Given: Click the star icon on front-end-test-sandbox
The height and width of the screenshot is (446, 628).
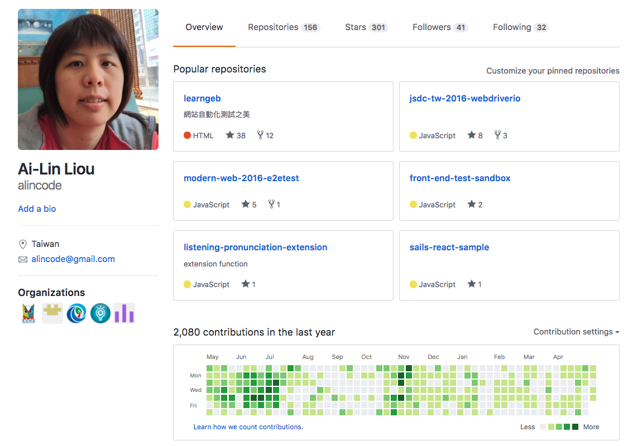Looking at the screenshot, I should pyautogui.click(x=471, y=205).
